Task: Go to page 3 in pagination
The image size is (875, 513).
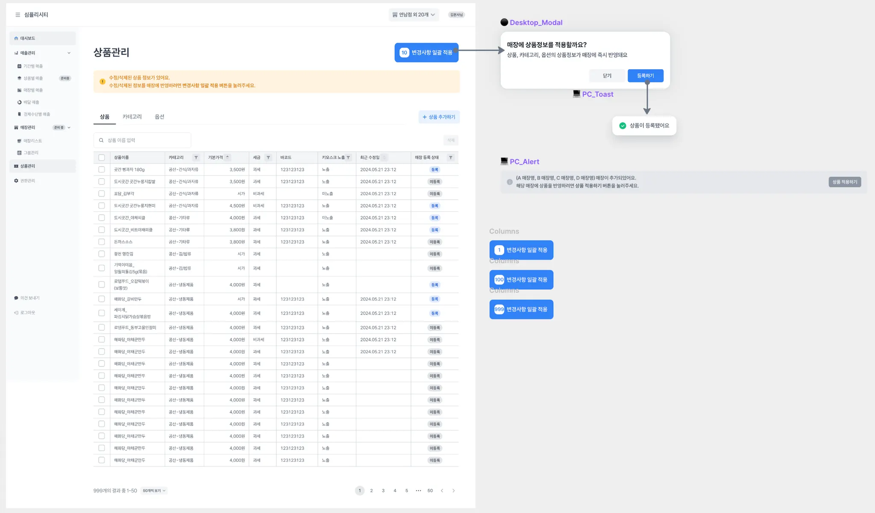Action: 383,491
